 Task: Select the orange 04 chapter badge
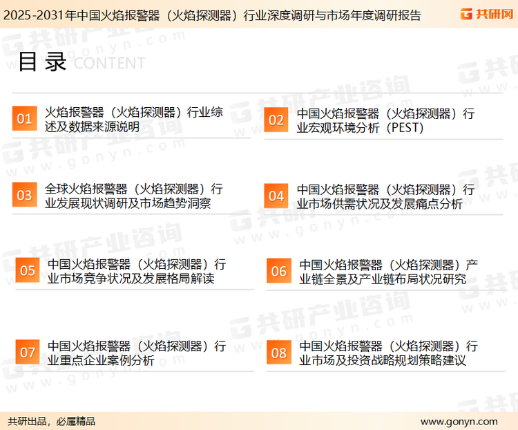276,196
